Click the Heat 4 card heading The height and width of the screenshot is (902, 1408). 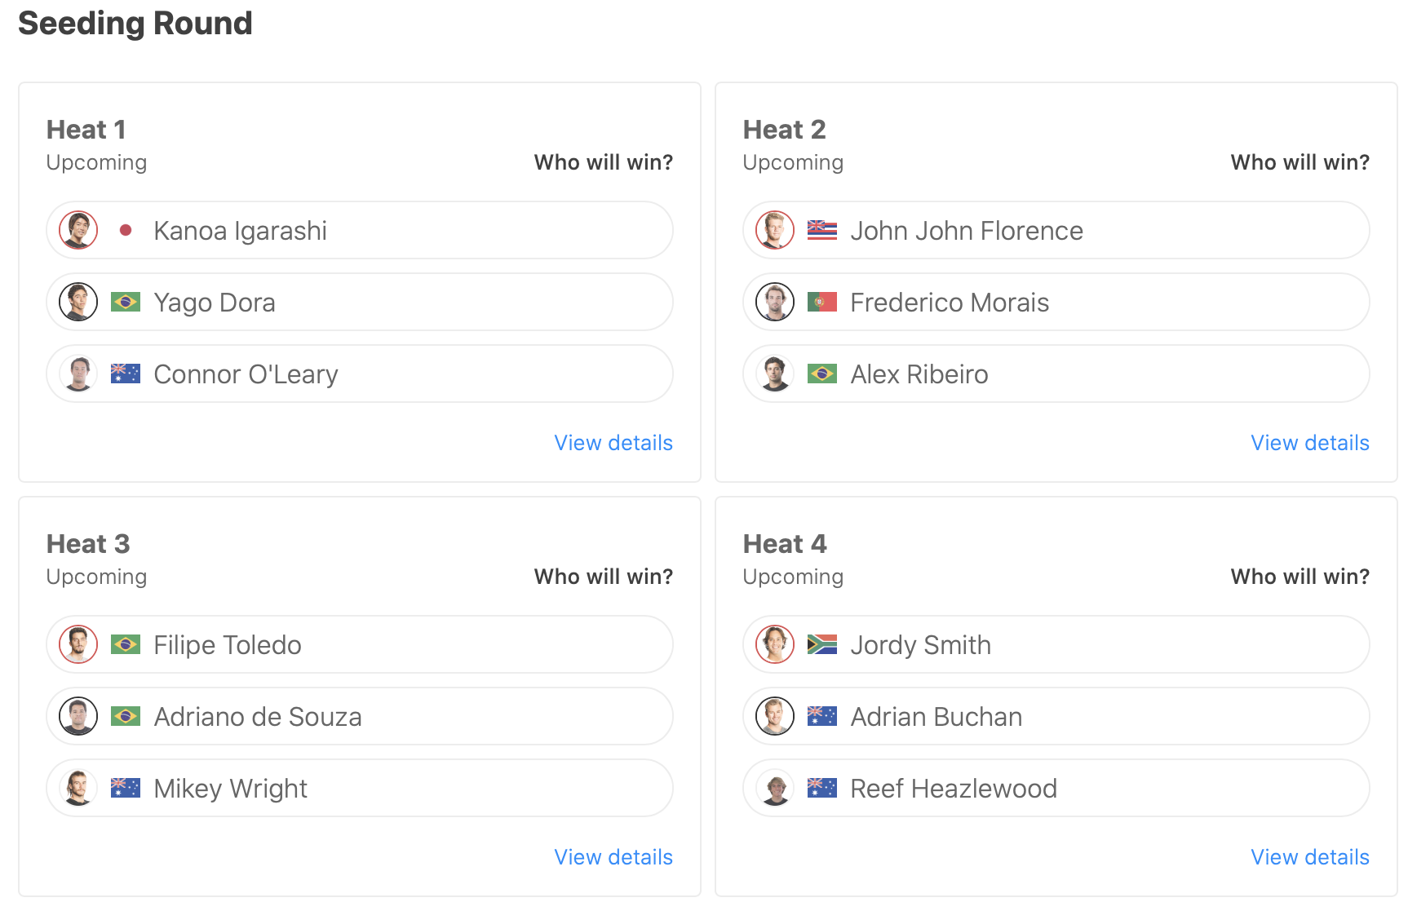click(785, 544)
